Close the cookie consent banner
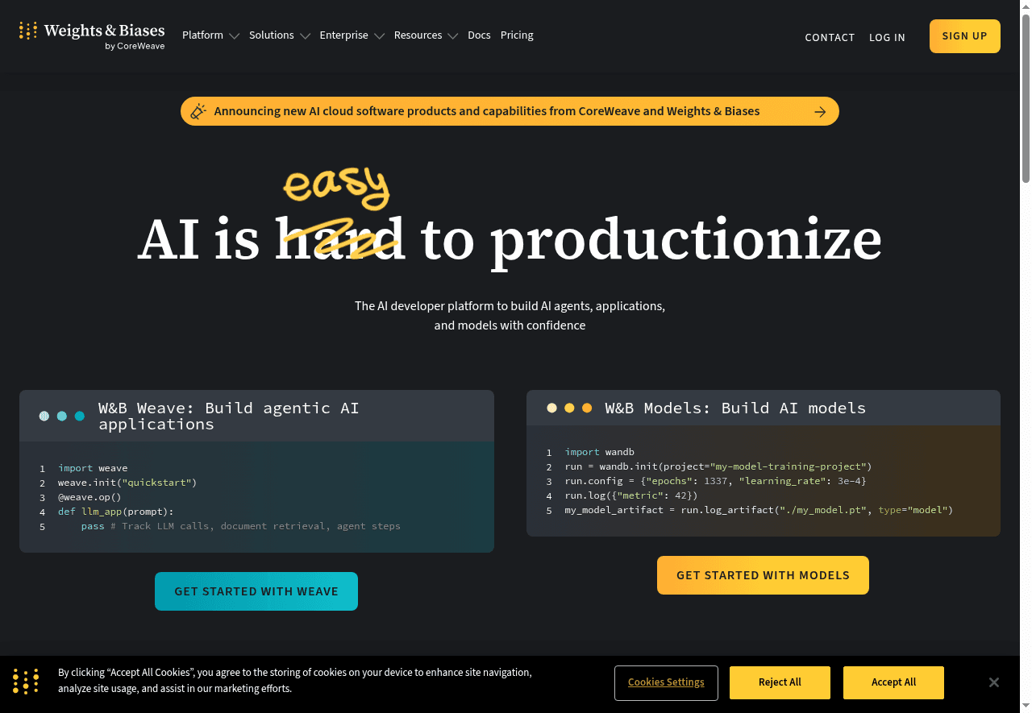Image resolution: width=1032 pixels, height=713 pixels. (x=994, y=682)
